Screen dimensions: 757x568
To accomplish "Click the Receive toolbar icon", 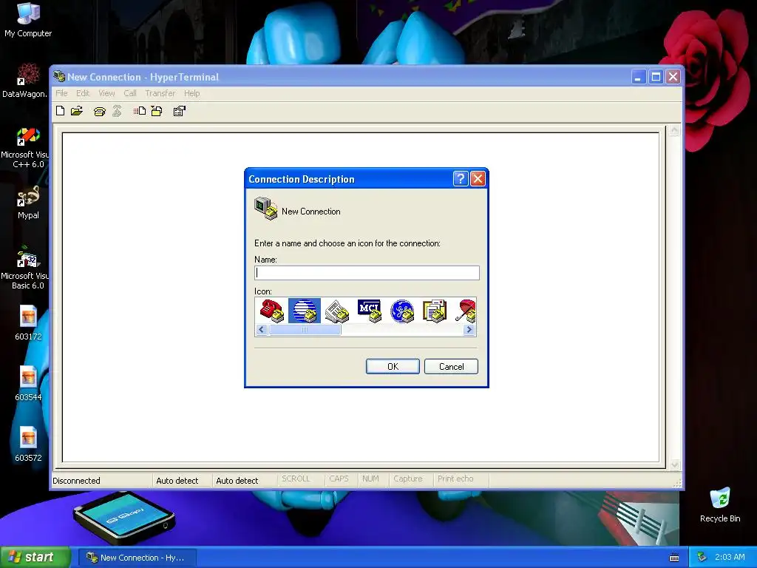I will tap(157, 111).
